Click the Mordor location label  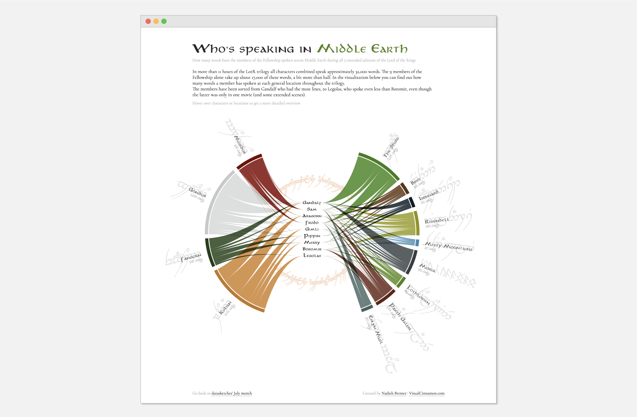point(240,145)
